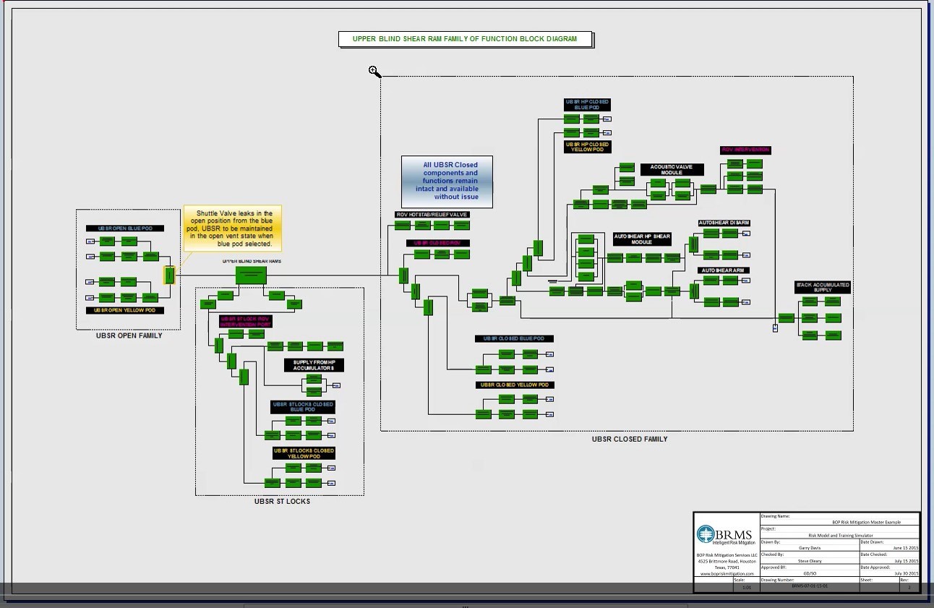Click the magnifier zoom cursor icon
The height and width of the screenshot is (608, 934).
pos(374,71)
